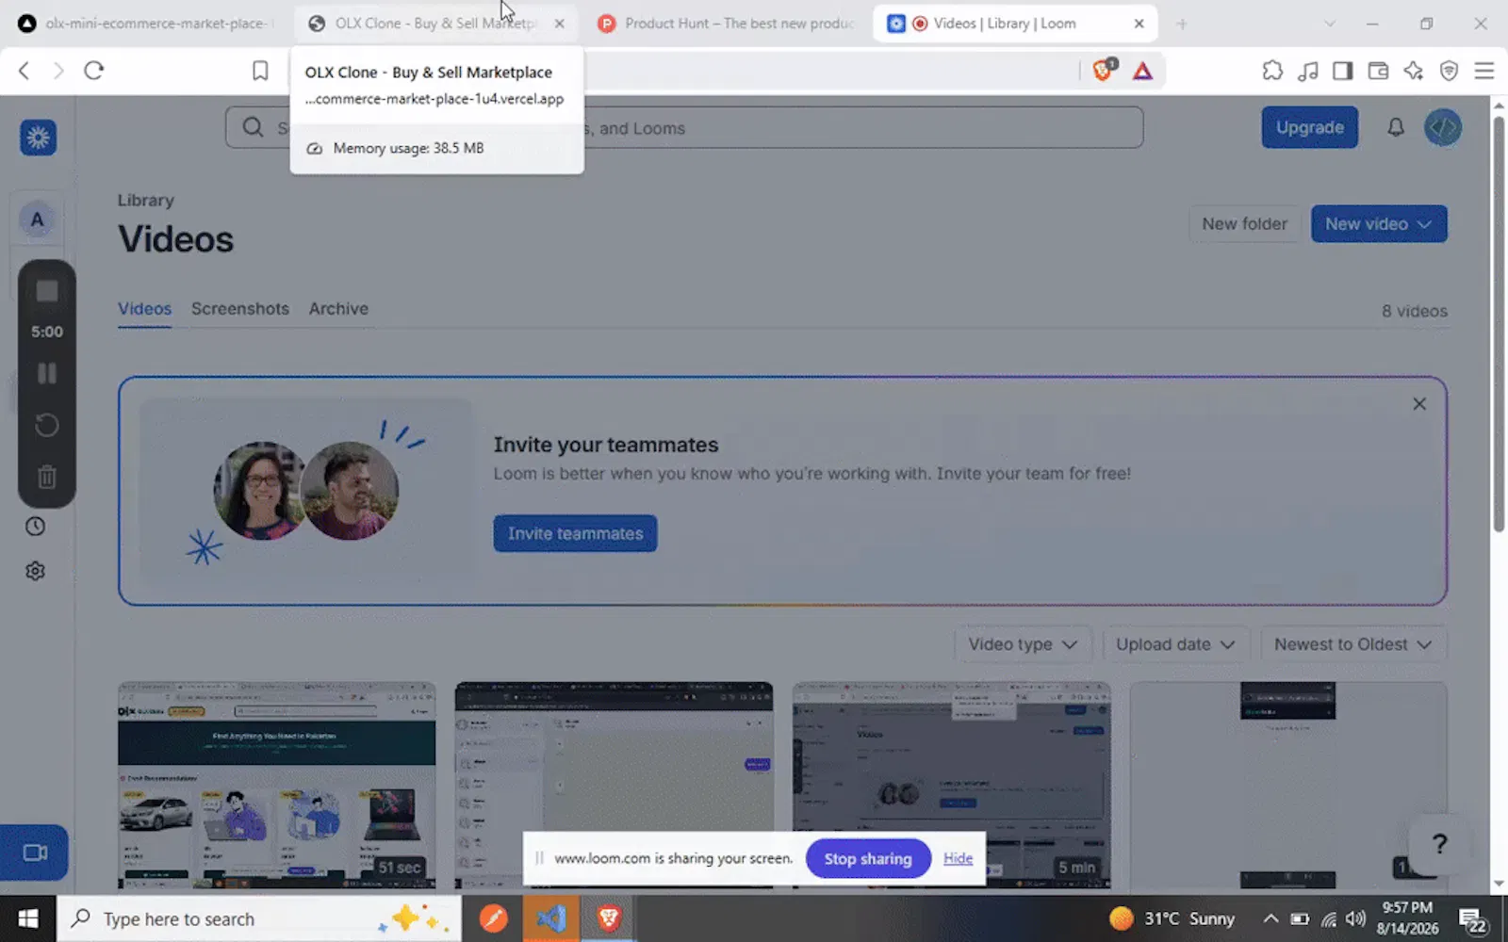Restart the recording with the circular arrow icon
This screenshot has height=942, width=1508.
click(x=47, y=426)
